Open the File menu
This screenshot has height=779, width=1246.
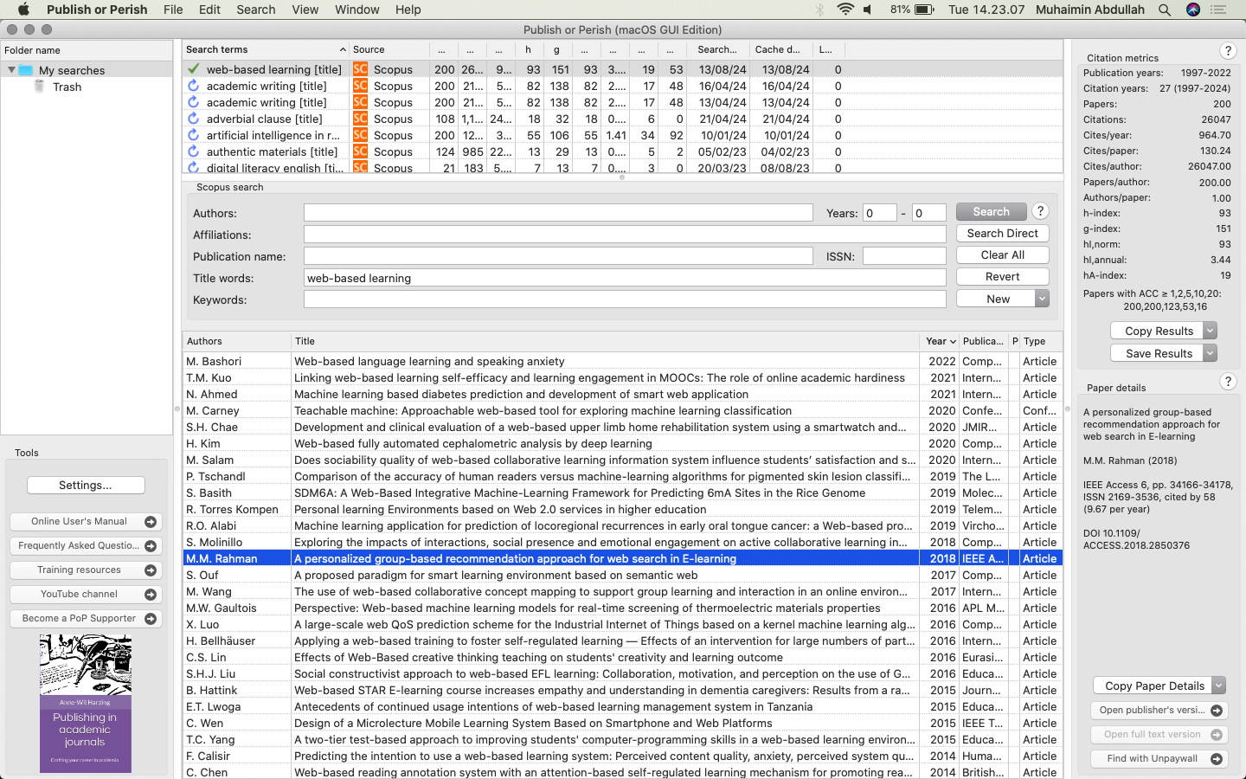tap(173, 10)
